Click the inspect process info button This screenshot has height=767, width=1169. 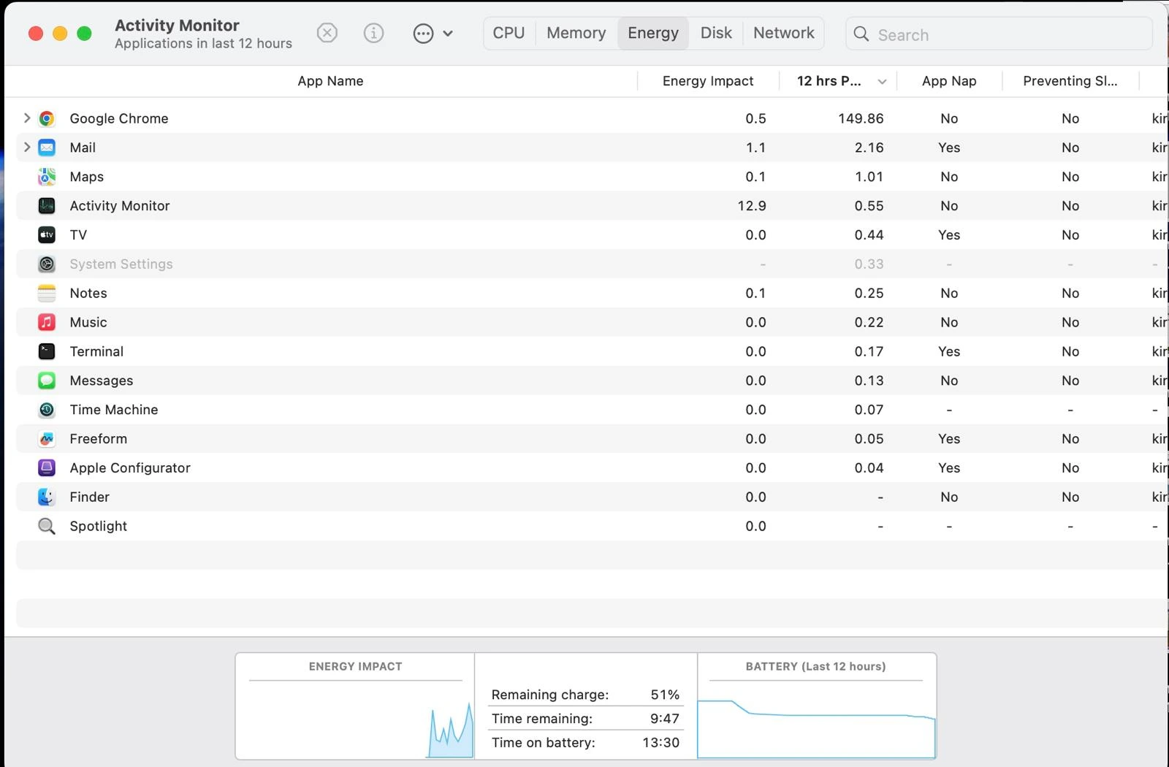click(x=373, y=33)
